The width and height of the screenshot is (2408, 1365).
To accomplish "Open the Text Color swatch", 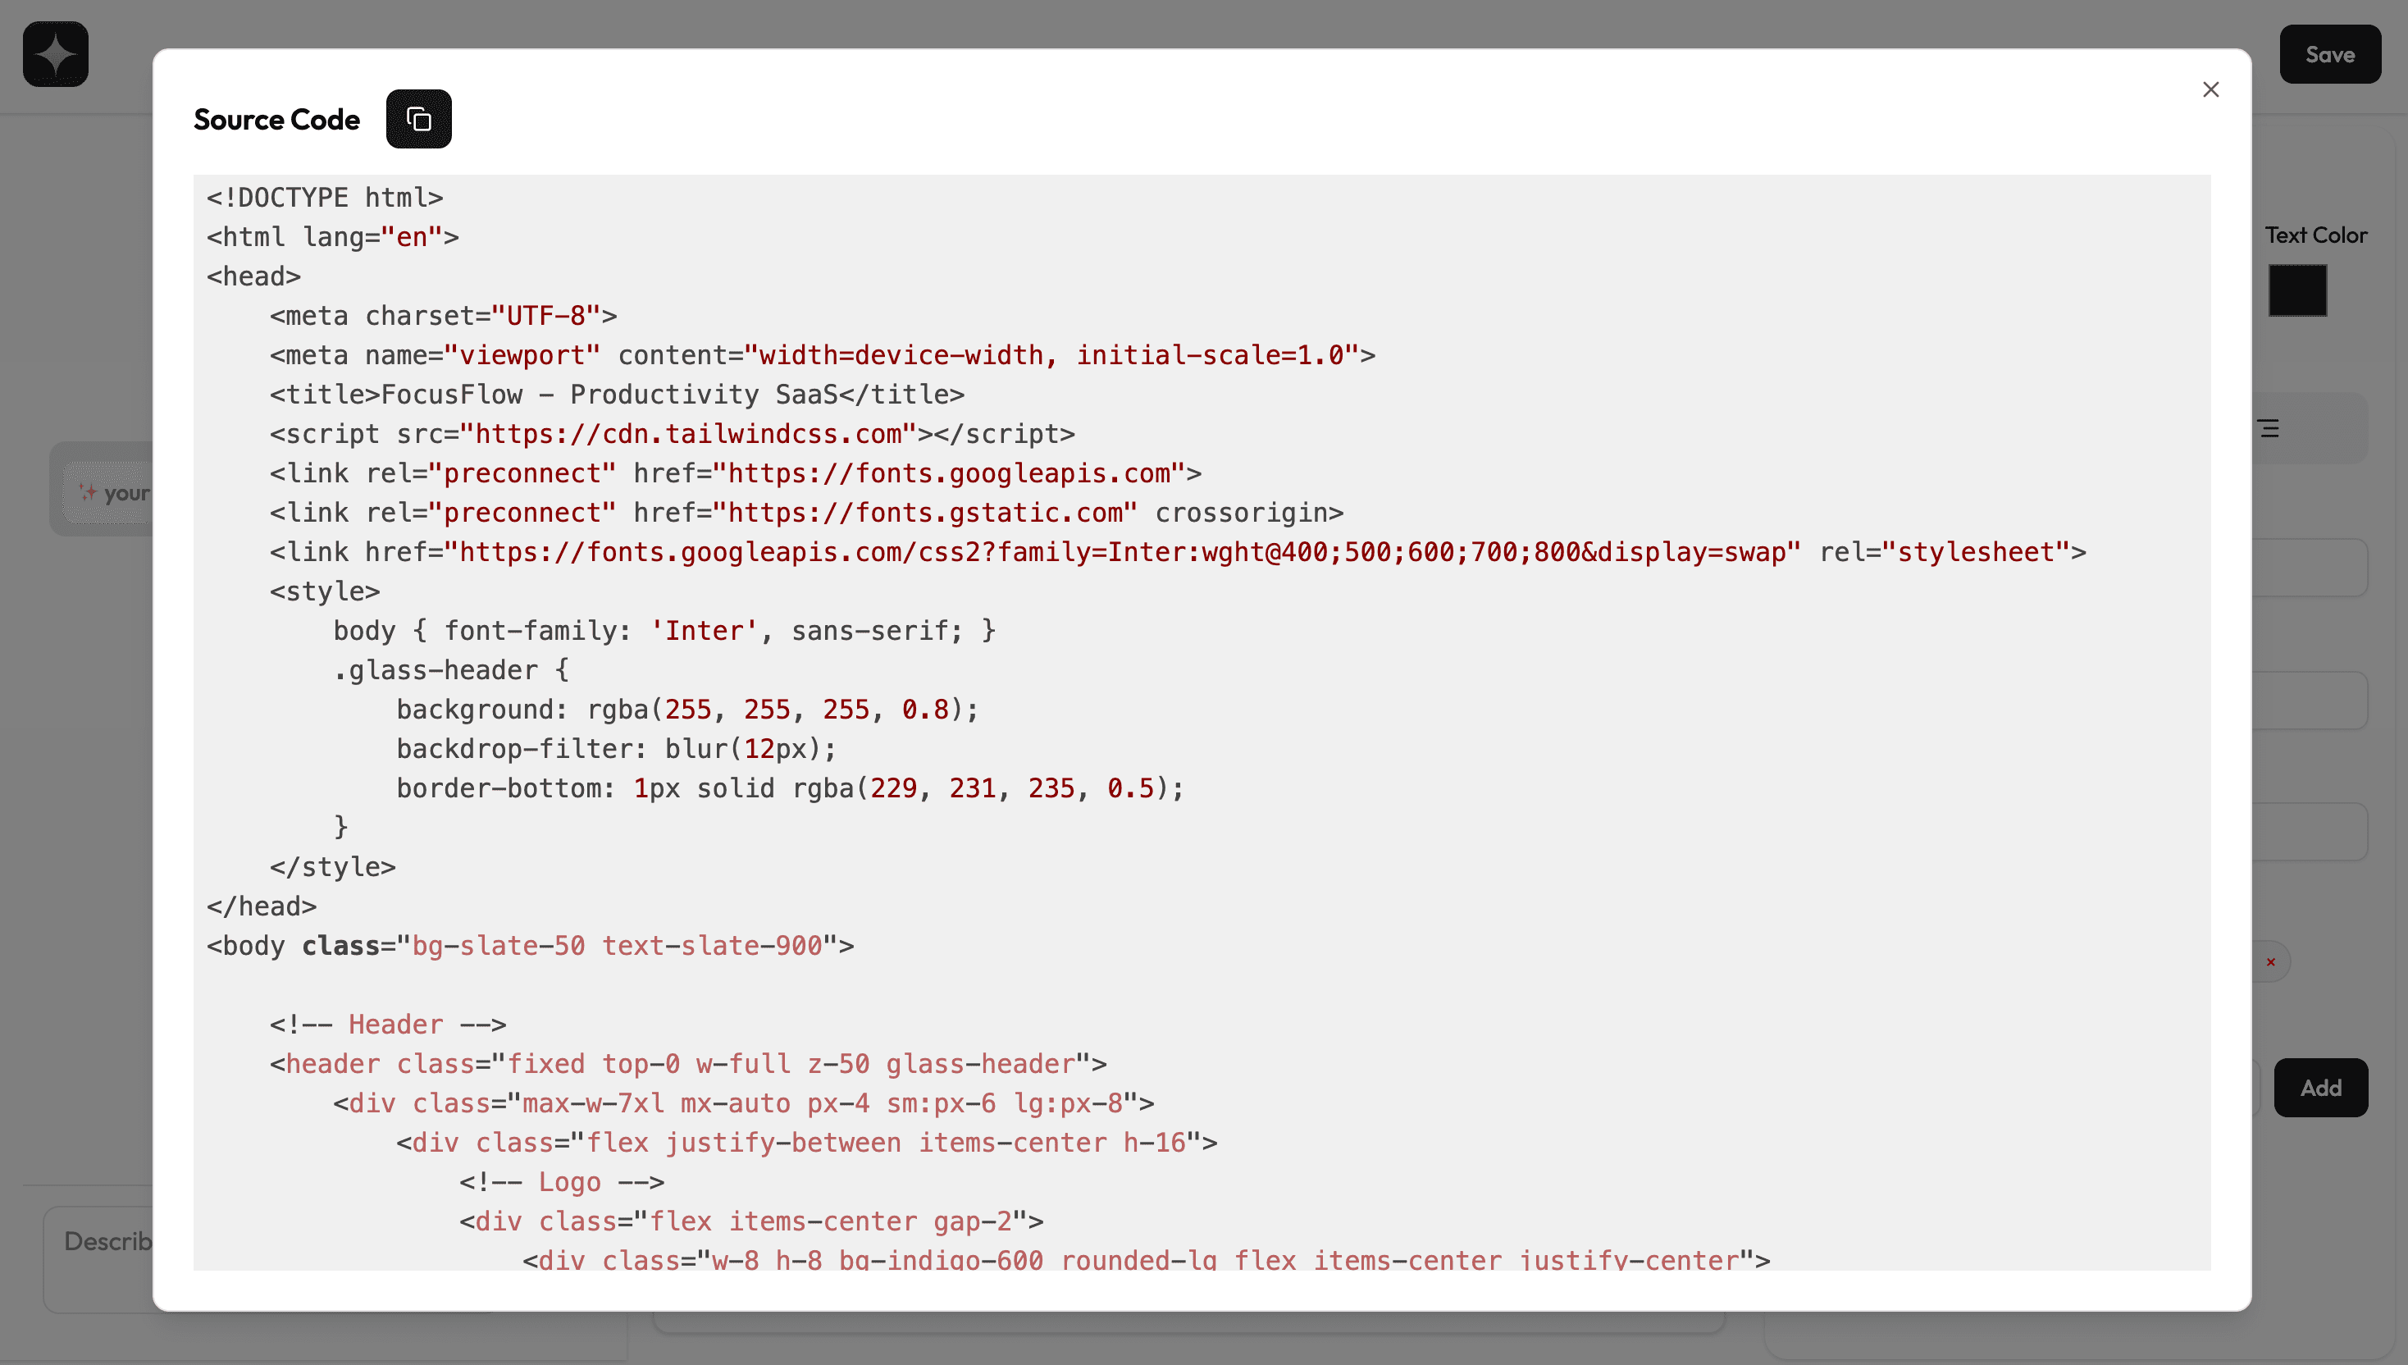I will pyautogui.click(x=2296, y=290).
